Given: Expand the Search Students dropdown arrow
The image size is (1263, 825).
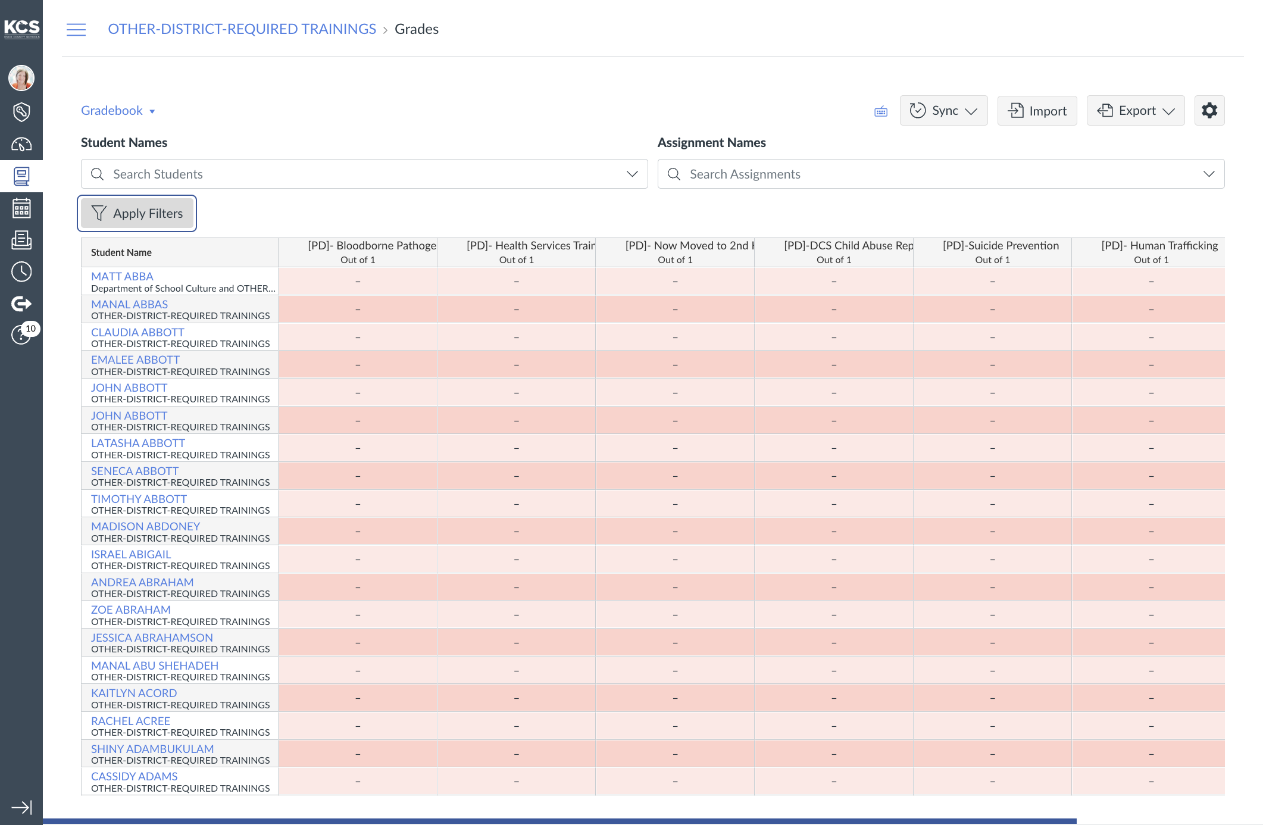Looking at the screenshot, I should (632, 174).
